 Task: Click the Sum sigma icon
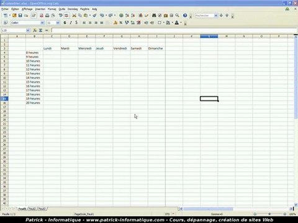coord(40,30)
